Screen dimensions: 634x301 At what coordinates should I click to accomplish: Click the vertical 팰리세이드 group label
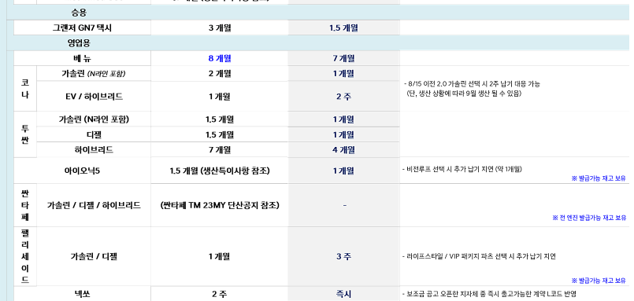pos(25,256)
